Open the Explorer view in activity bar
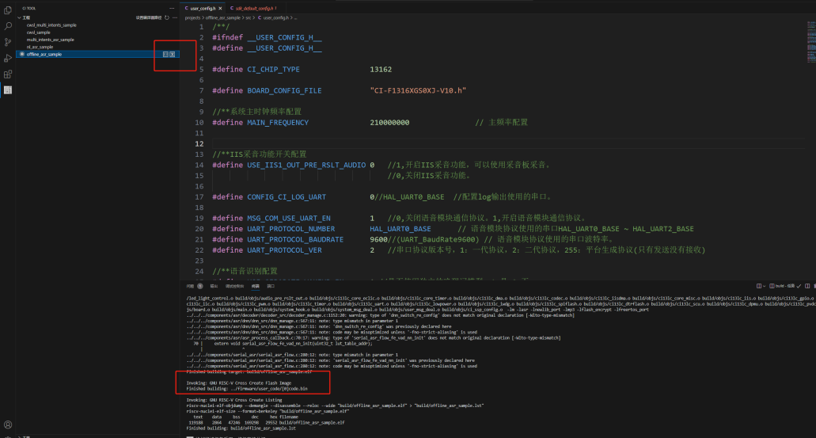This screenshot has height=438, width=816. 8,10
